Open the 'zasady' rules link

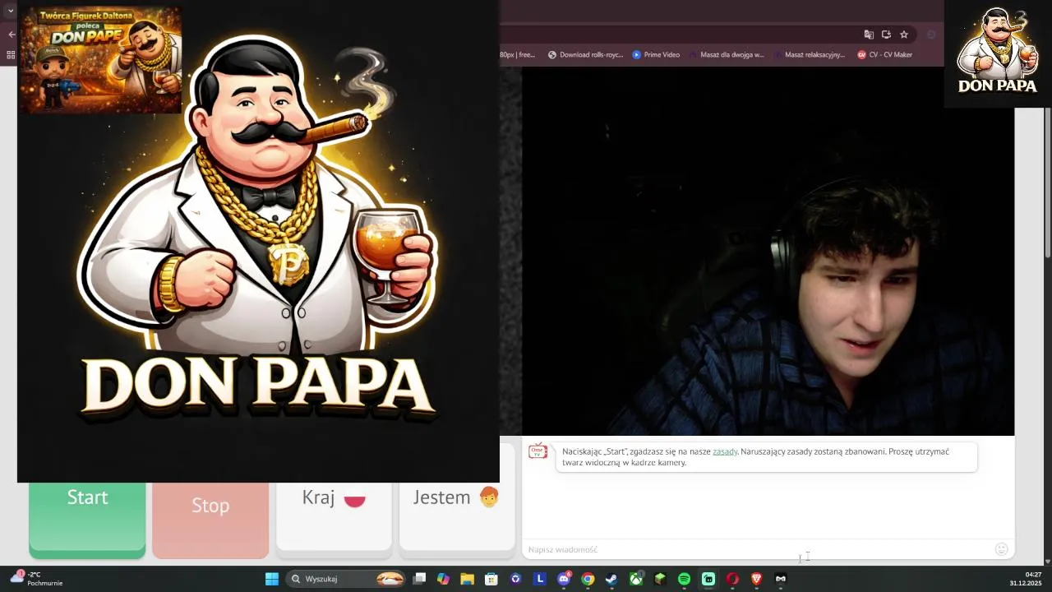point(725,451)
